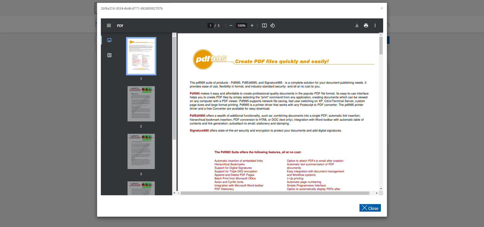Screen dimensions: 484x227
Task: Click the zoom out minus icon
Action: pos(231,25)
